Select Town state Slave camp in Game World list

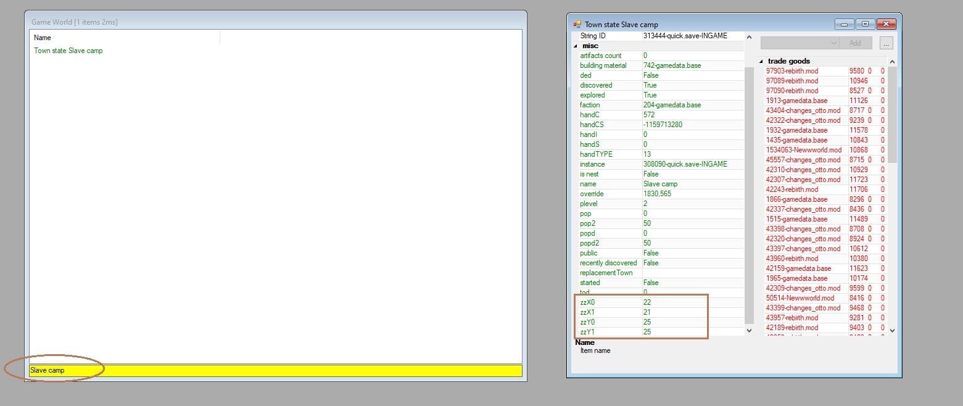tap(68, 51)
